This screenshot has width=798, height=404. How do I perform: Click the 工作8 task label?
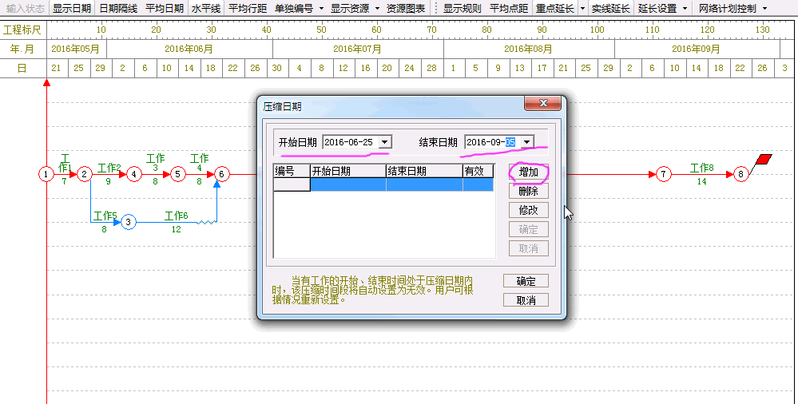[701, 168]
